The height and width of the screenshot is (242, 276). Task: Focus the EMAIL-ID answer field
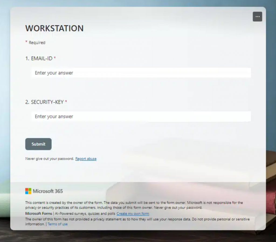click(x=141, y=73)
